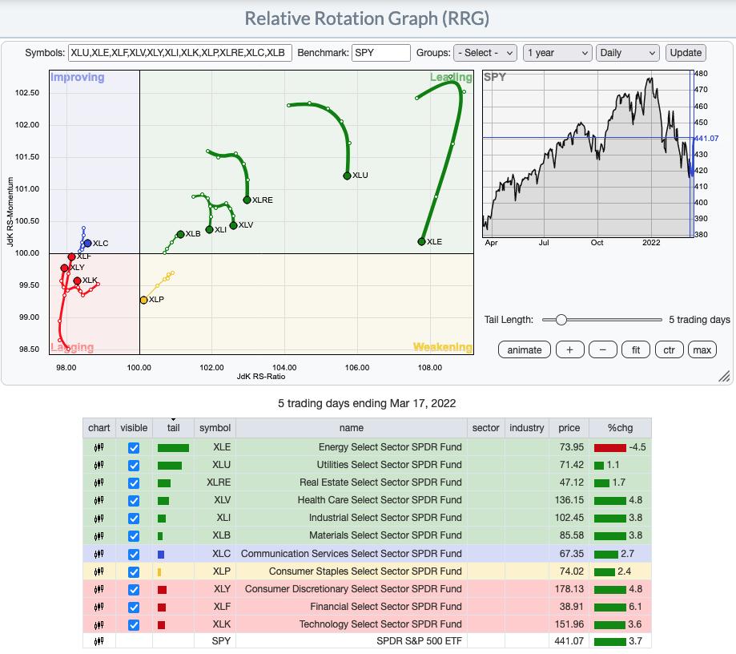Open the 1 year range dropdown
The image size is (736, 654).
(x=557, y=53)
